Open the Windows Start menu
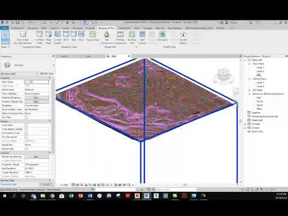Viewport: 288px width, 216px height. [4, 196]
